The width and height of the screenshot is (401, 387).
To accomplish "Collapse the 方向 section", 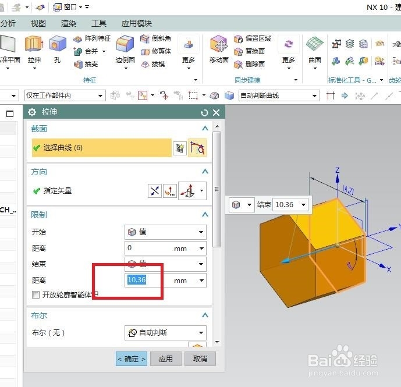I will pyautogui.click(x=205, y=171).
